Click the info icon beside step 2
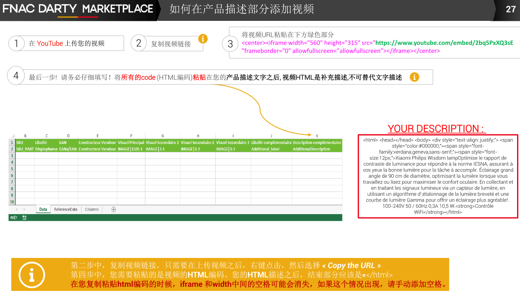The height and width of the screenshot is (293, 520). [203, 39]
